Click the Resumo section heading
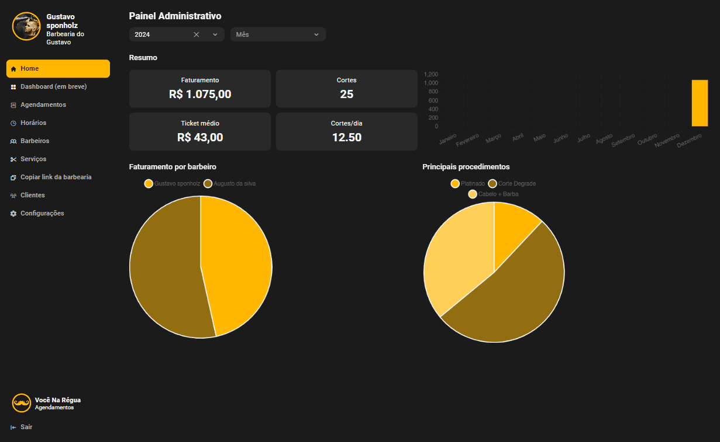 pyautogui.click(x=143, y=58)
